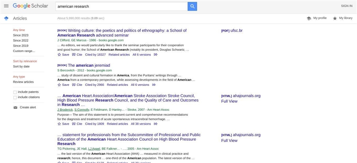Click the blue search magnifier button
This screenshot has height=163, width=357.
tap(192, 6)
